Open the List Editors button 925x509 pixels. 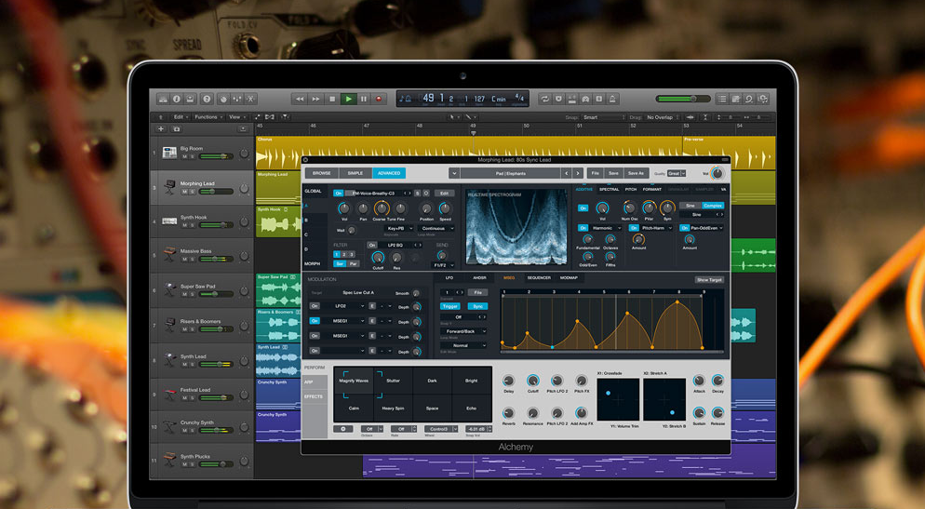[x=721, y=99]
